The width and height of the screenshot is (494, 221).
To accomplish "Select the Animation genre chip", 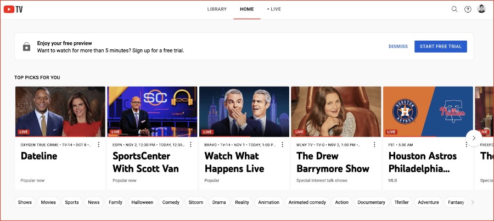I will click(x=269, y=202).
